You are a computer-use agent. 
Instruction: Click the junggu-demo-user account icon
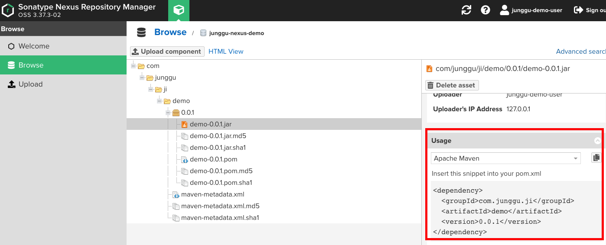(x=504, y=10)
